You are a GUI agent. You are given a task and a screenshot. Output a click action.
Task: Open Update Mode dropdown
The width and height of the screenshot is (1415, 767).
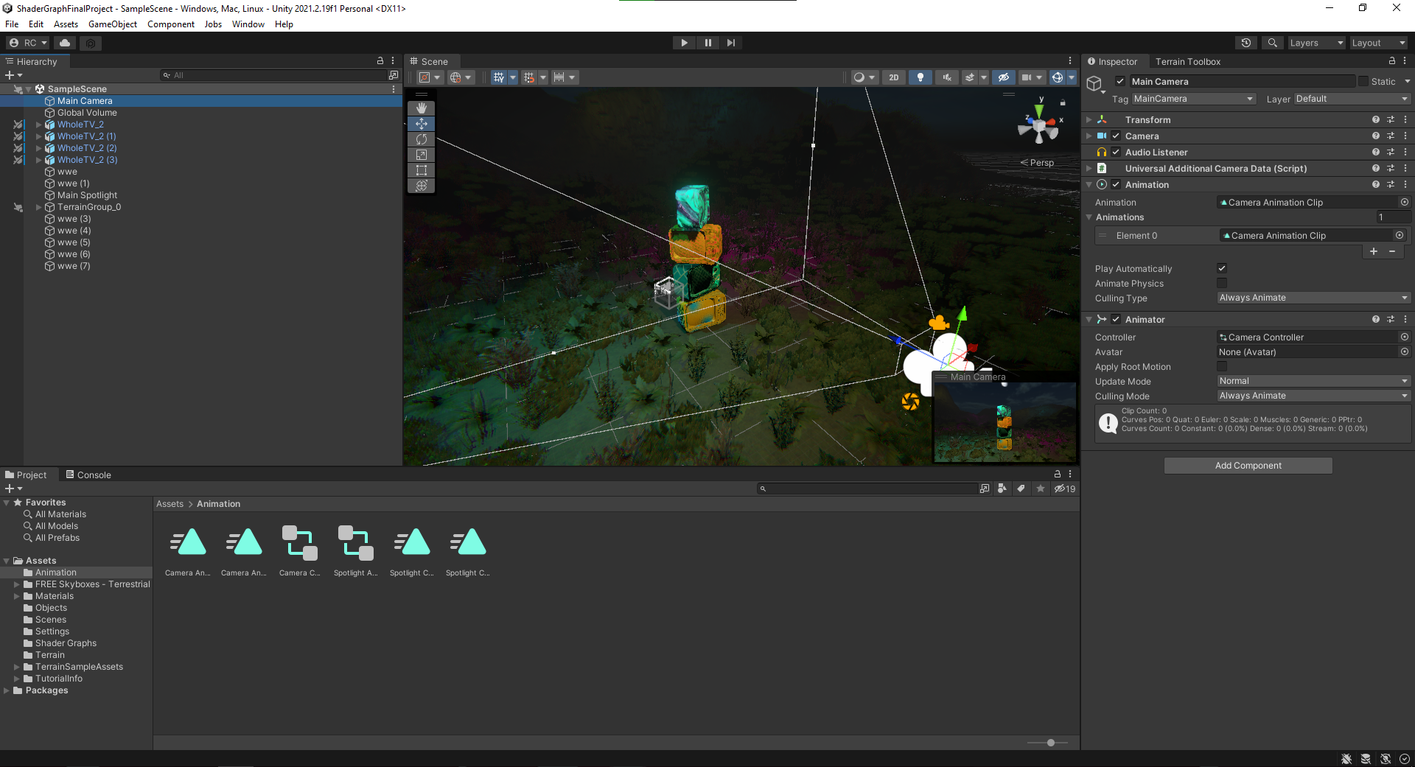(1313, 381)
